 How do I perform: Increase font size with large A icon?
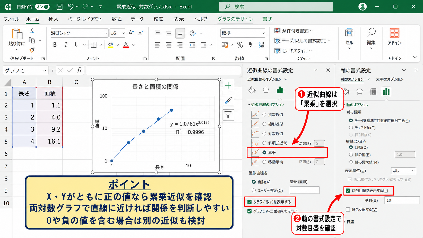click(131, 33)
